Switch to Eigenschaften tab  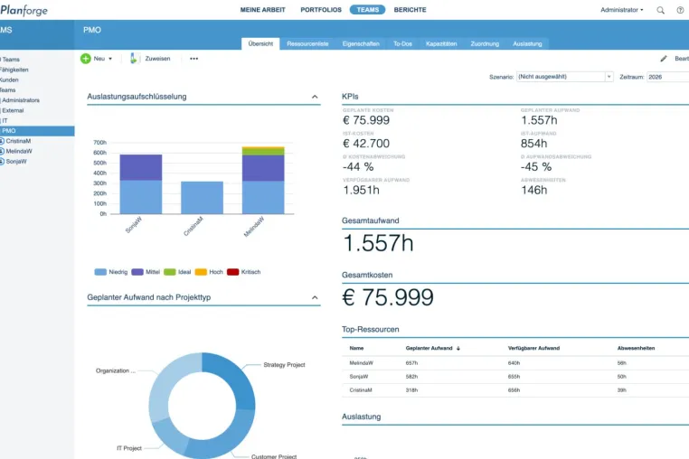[x=361, y=43]
